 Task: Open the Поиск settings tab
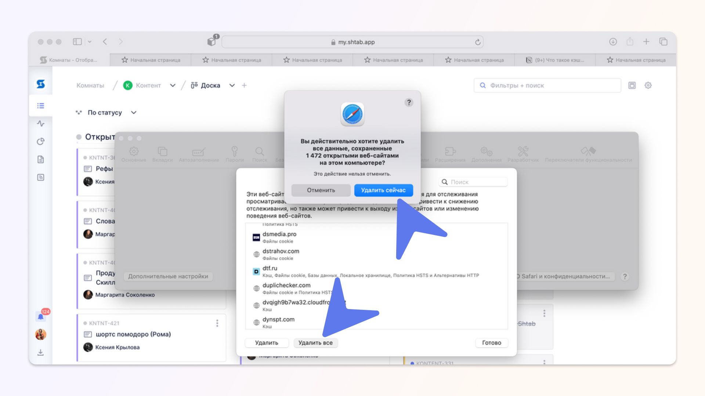coord(260,154)
